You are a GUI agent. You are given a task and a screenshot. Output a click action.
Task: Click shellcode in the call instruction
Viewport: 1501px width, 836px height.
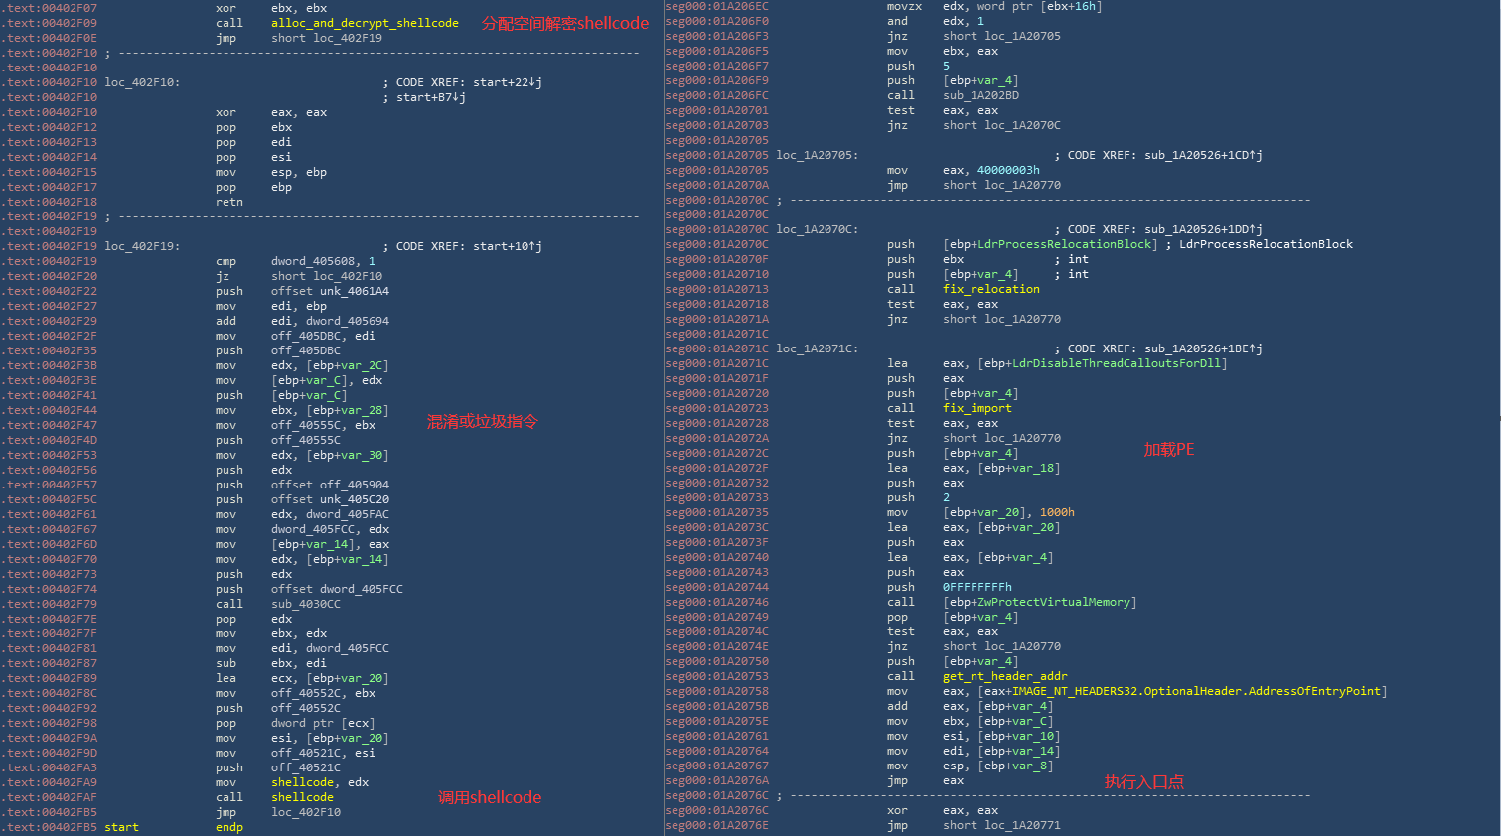point(302,797)
